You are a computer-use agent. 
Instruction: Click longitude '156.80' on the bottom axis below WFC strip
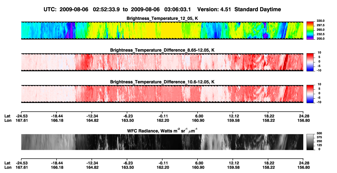click(303, 167)
